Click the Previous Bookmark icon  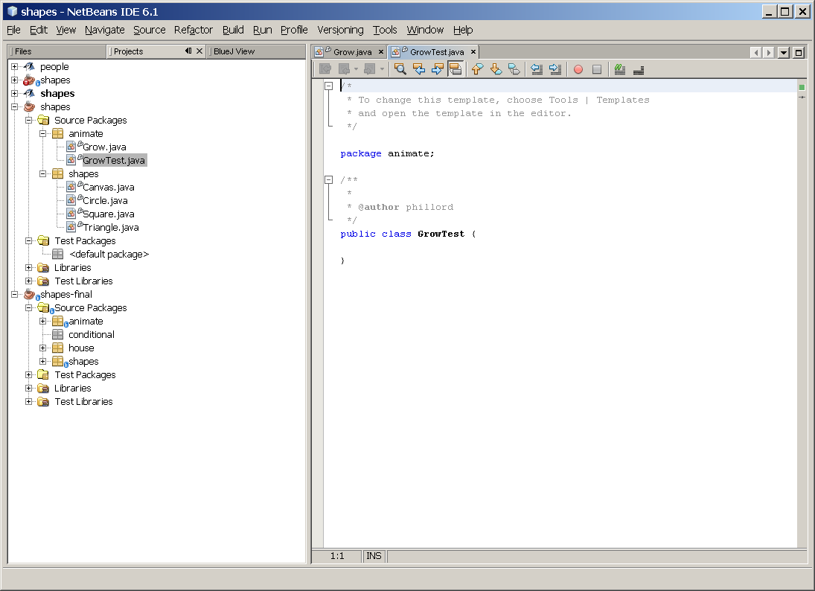477,69
